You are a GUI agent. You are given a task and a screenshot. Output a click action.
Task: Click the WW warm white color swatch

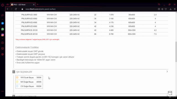tap(17, 77)
